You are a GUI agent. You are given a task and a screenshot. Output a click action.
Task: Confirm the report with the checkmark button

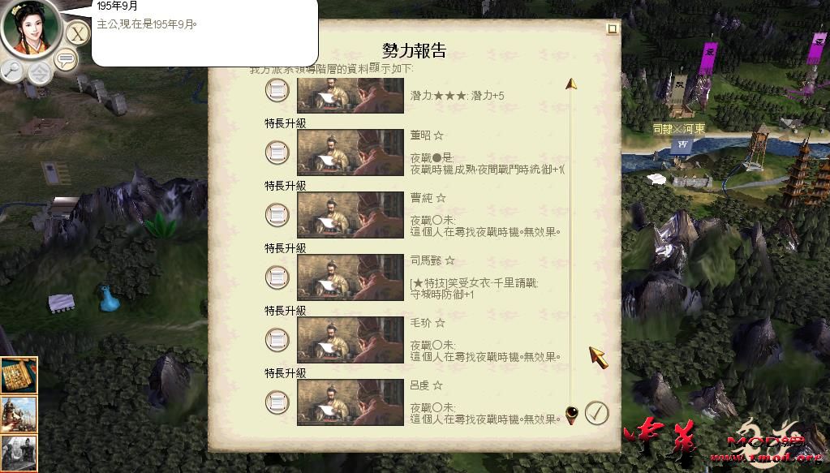[596, 413]
